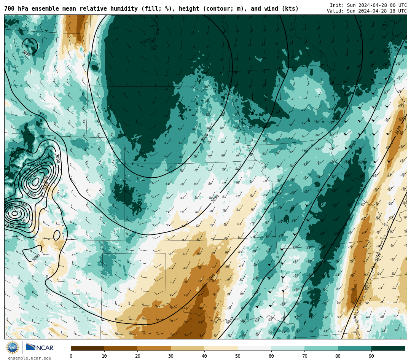Click the 3120 contour label at right edge
This screenshot has height=363, width=411.
[398, 130]
